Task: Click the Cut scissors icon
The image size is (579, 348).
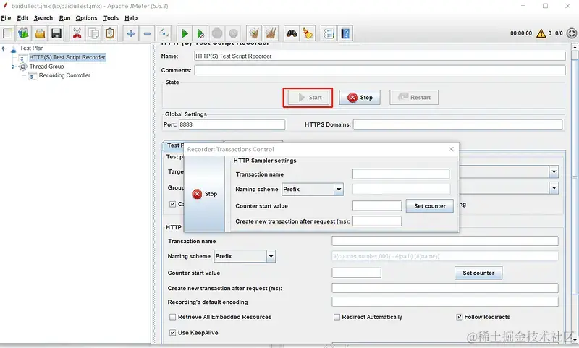Action: (77, 33)
